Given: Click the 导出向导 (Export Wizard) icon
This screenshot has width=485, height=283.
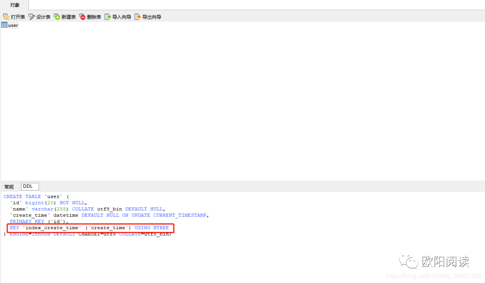Looking at the screenshot, I should (138, 17).
